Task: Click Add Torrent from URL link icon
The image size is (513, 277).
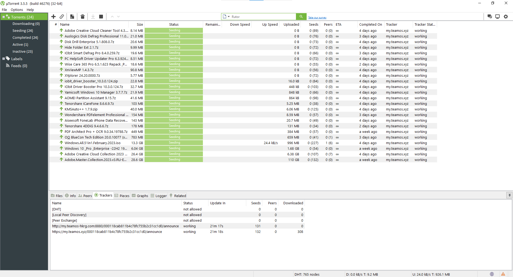Action: (x=62, y=17)
